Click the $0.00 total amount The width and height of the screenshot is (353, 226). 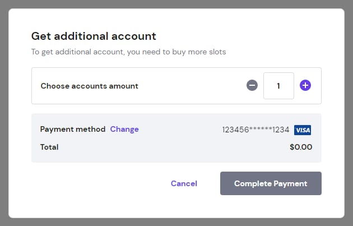301,147
